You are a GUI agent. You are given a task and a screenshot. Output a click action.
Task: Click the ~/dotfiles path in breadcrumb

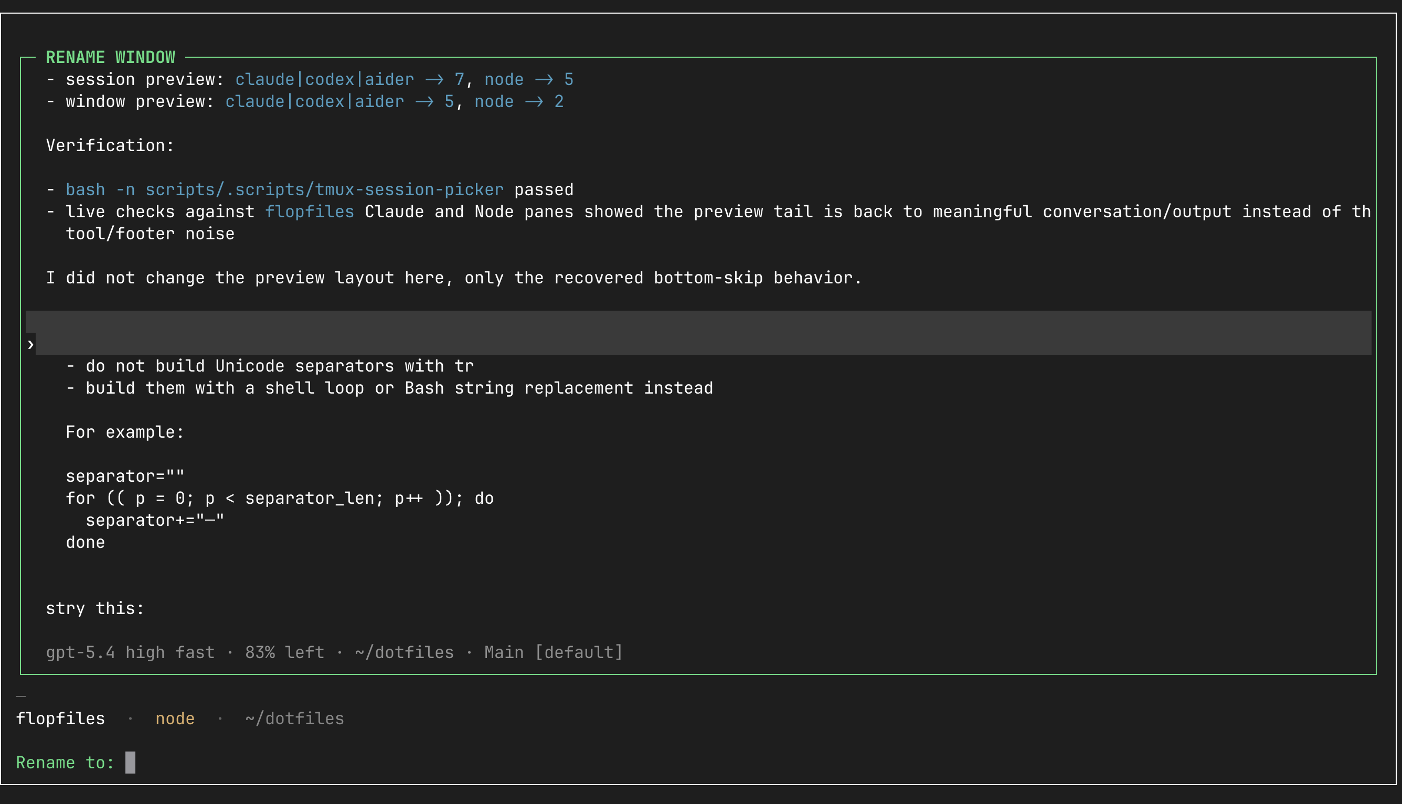[294, 718]
